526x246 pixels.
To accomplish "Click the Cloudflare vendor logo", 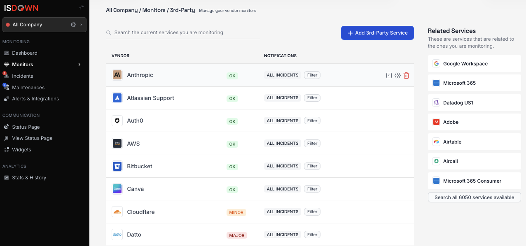I will [x=117, y=212].
